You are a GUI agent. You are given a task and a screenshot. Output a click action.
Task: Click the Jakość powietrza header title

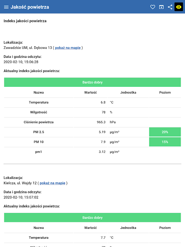(30, 7)
